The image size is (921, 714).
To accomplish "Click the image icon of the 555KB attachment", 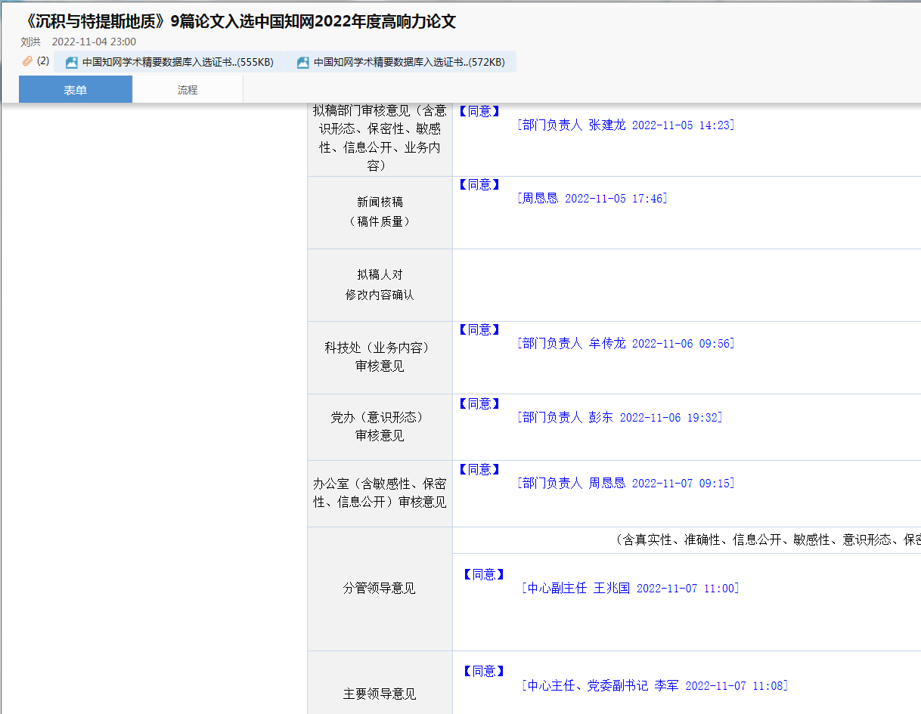I will [x=72, y=63].
